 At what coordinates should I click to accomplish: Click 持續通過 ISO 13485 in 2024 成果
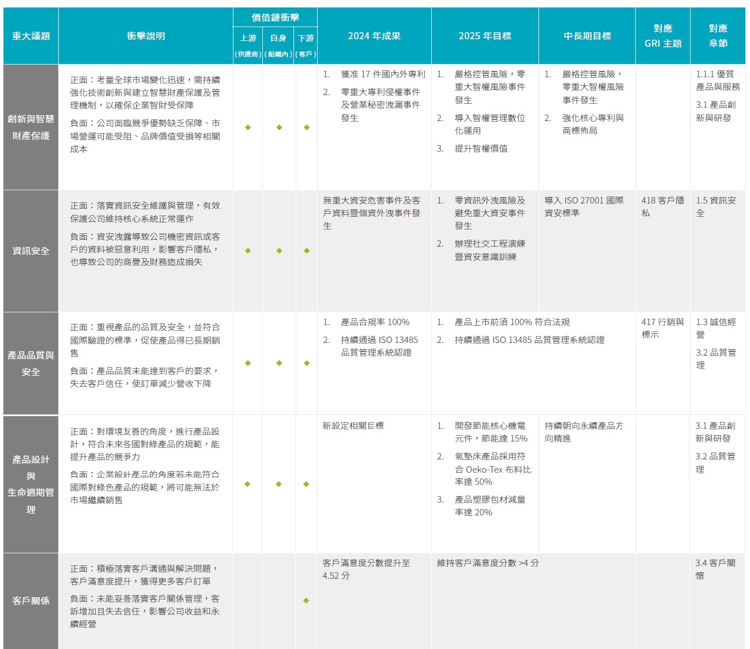click(x=379, y=346)
